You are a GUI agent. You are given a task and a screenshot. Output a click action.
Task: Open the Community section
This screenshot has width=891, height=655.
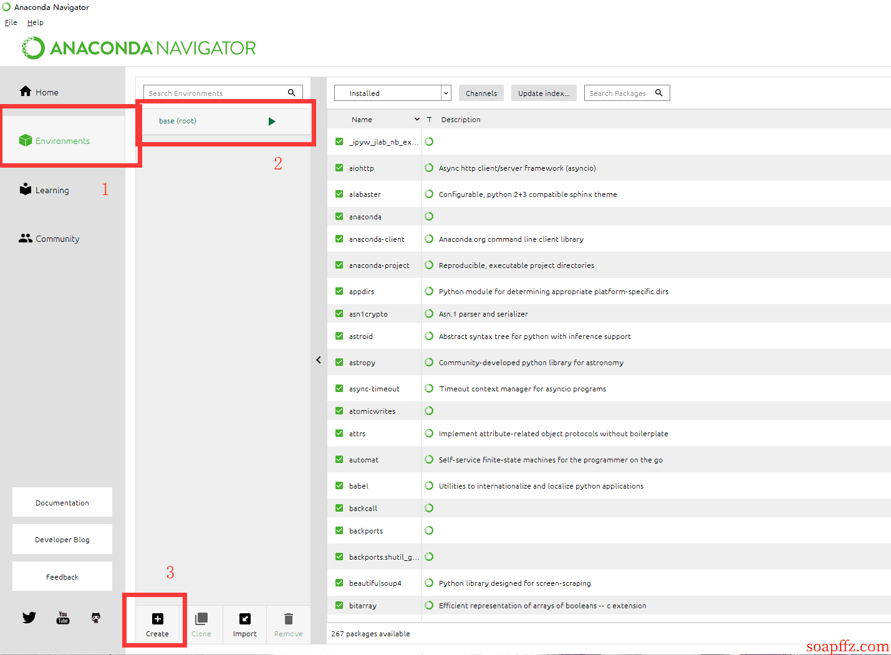pos(49,239)
